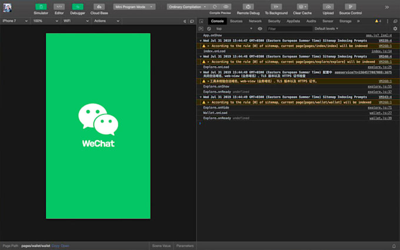Open the Ordinary Compilation dropdown

(x=188, y=7)
